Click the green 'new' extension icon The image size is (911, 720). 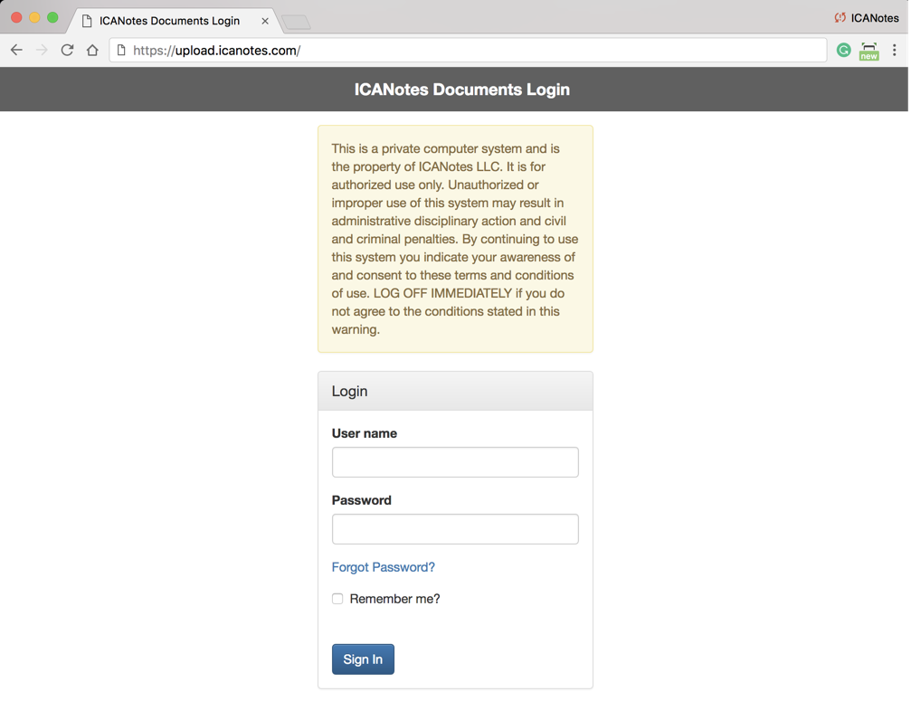(x=868, y=51)
